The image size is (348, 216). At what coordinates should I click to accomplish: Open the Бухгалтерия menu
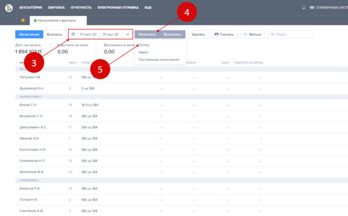[31, 8]
